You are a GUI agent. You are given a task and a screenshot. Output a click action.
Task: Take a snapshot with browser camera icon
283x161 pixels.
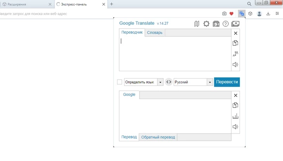click(224, 14)
